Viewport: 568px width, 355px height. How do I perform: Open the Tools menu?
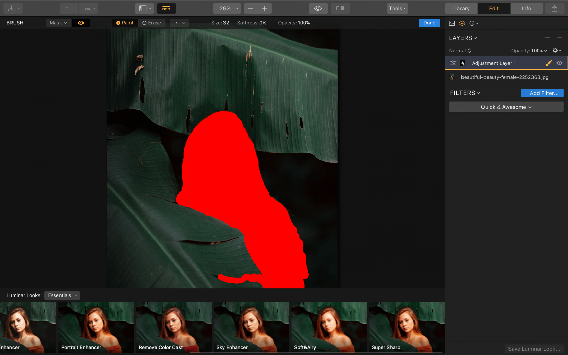coord(397,8)
